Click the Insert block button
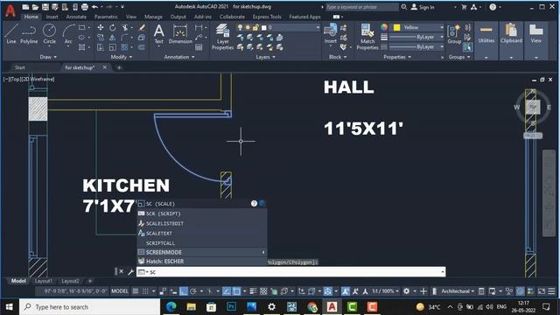560x315 pixels. coord(331,34)
